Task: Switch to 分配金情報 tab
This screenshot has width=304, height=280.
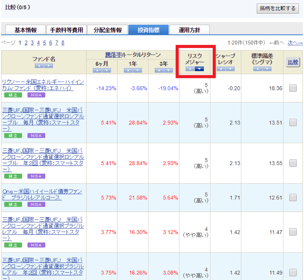Action: tap(107, 30)
